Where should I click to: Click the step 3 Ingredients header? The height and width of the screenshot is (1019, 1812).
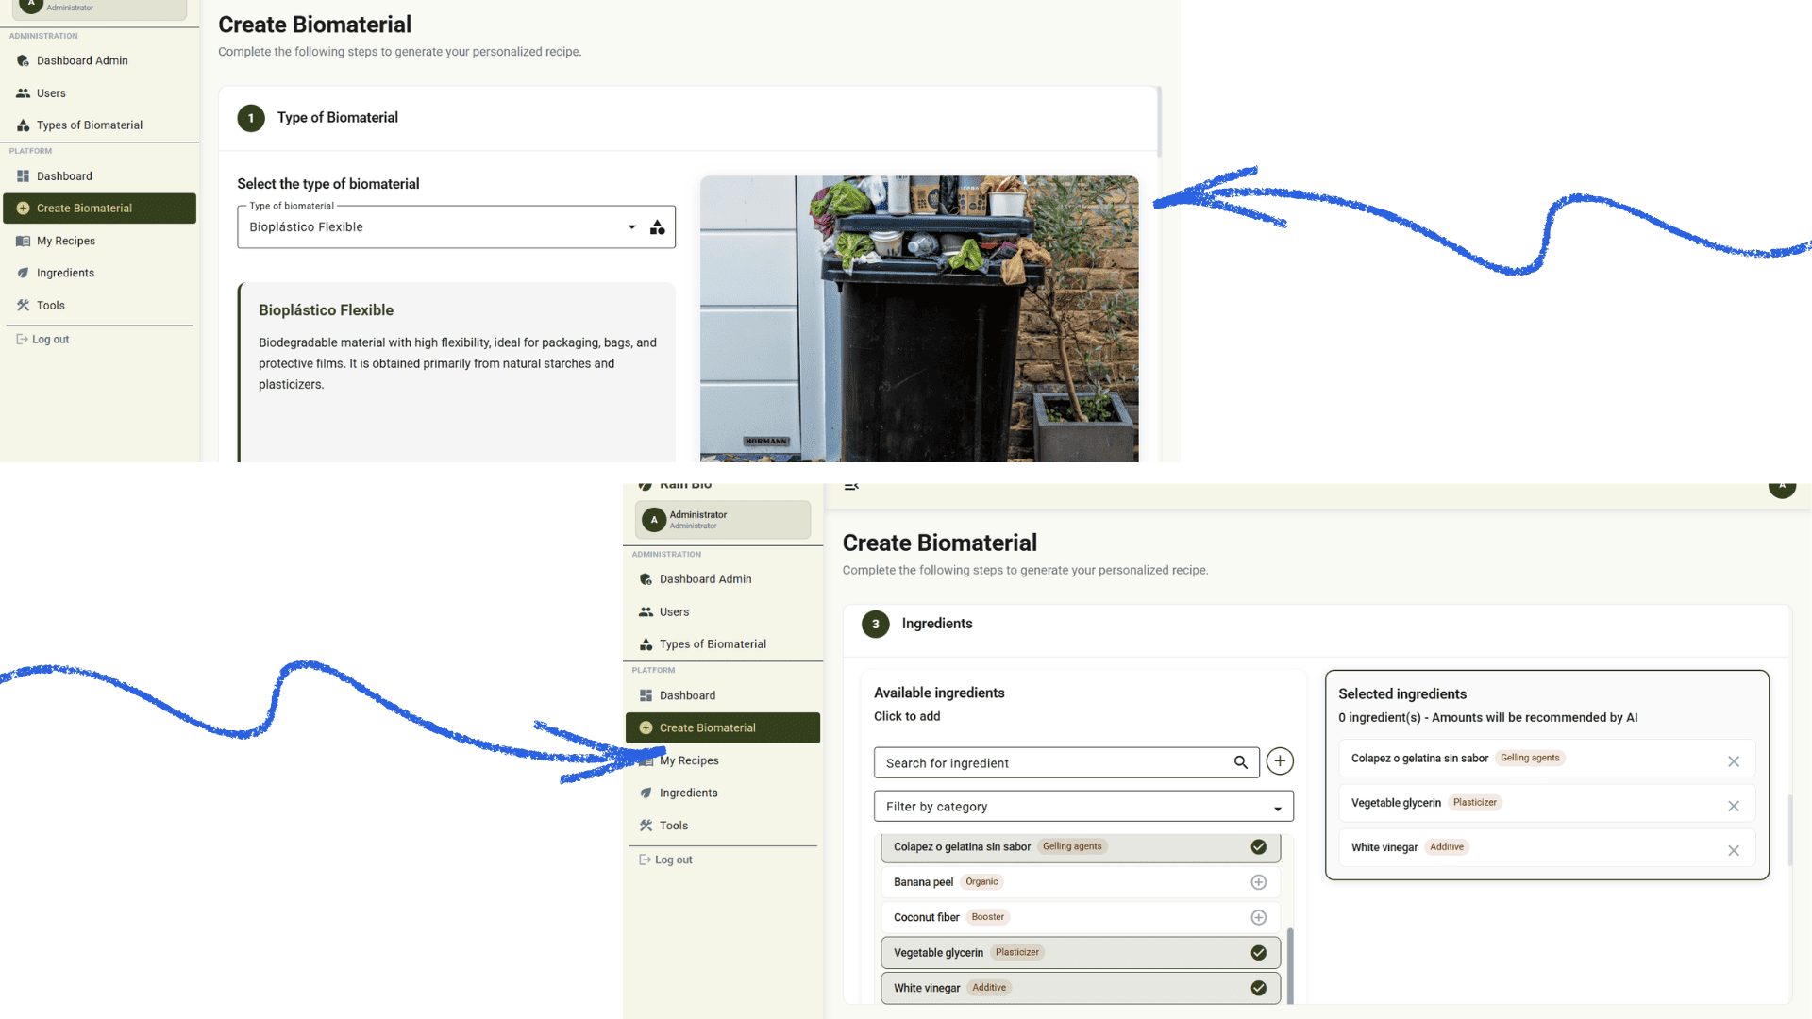pyautogui.click(x=936, y=624)
